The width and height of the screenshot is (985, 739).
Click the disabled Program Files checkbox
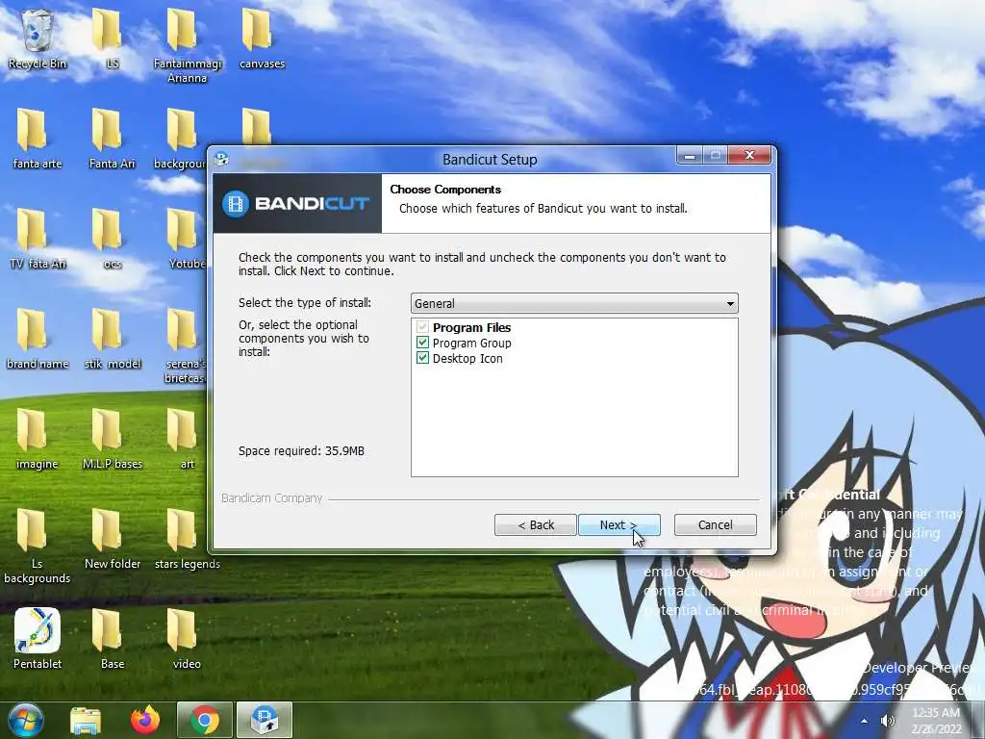(x=423, y=327)
